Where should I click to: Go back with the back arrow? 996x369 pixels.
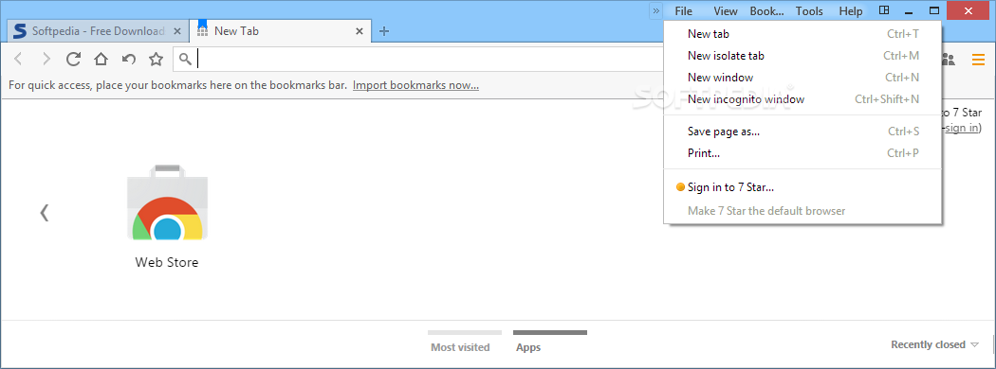(18, 59)
